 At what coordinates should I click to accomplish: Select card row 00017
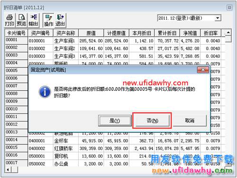pos(16,163)
